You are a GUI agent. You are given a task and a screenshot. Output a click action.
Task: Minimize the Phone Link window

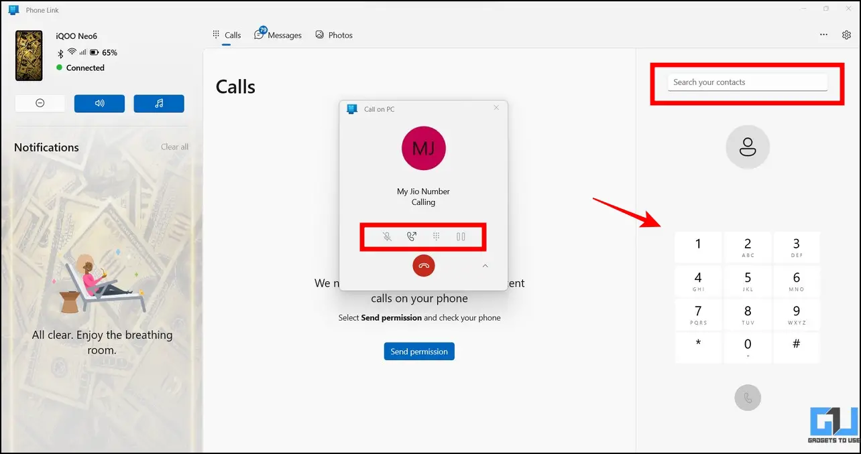point(804,9)
